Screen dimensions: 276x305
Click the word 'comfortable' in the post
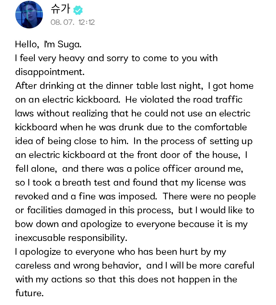pos(221,128)
